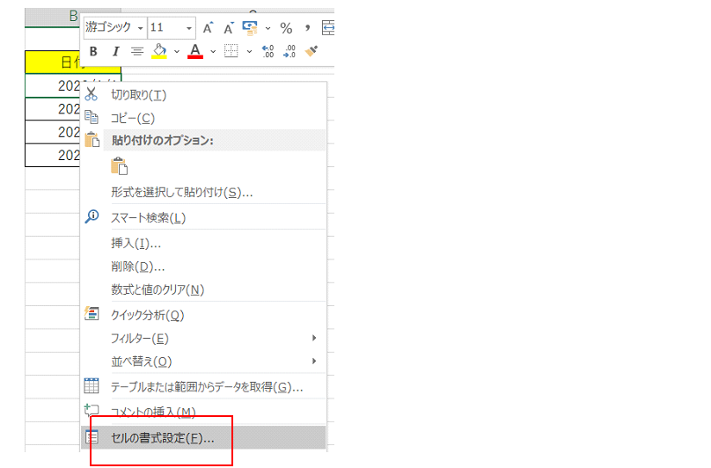The height and width of the screenshot is (468, 711).
Task: Toggle italic formatting in the mini toolbar
Action: 114,52
